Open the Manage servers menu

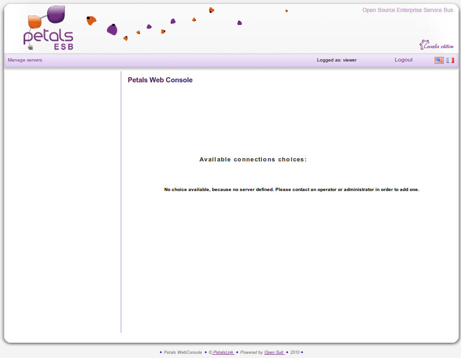25,60
